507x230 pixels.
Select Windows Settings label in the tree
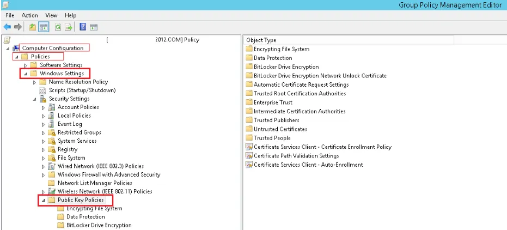62,73
